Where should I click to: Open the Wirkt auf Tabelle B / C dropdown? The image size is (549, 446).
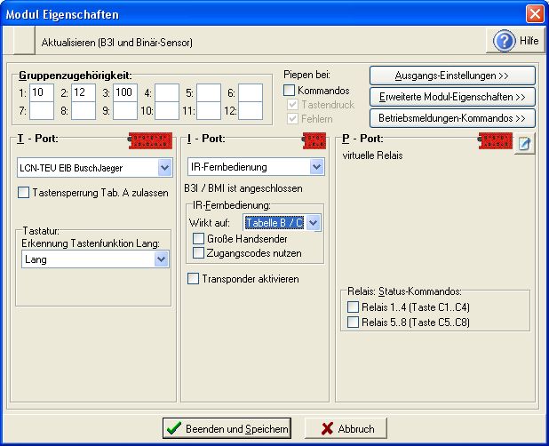[312, 223]
